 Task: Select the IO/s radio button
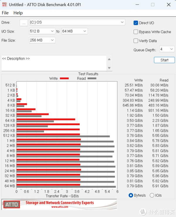(x=152, y=195)
